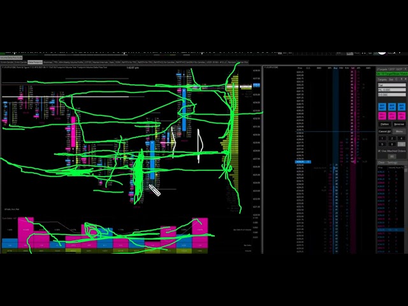The height and width of the screenshot is (306, 408).
Task: Switch to the Set tab in order panel
Action: [x=391, y=80]
